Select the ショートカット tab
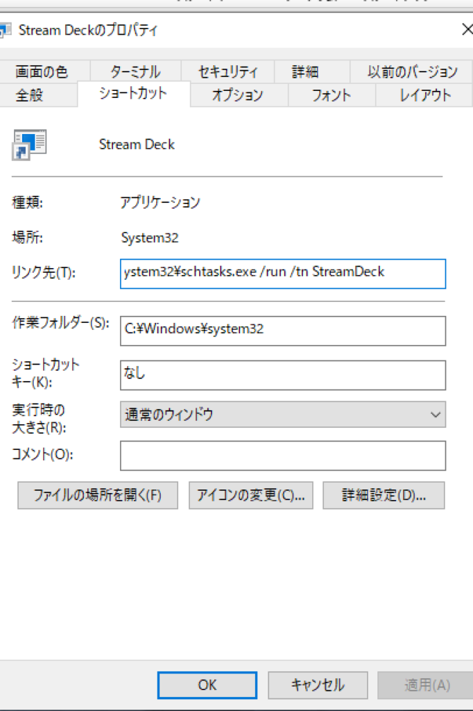This screenshot has height=711, width=473. click(x=133, y=94)
